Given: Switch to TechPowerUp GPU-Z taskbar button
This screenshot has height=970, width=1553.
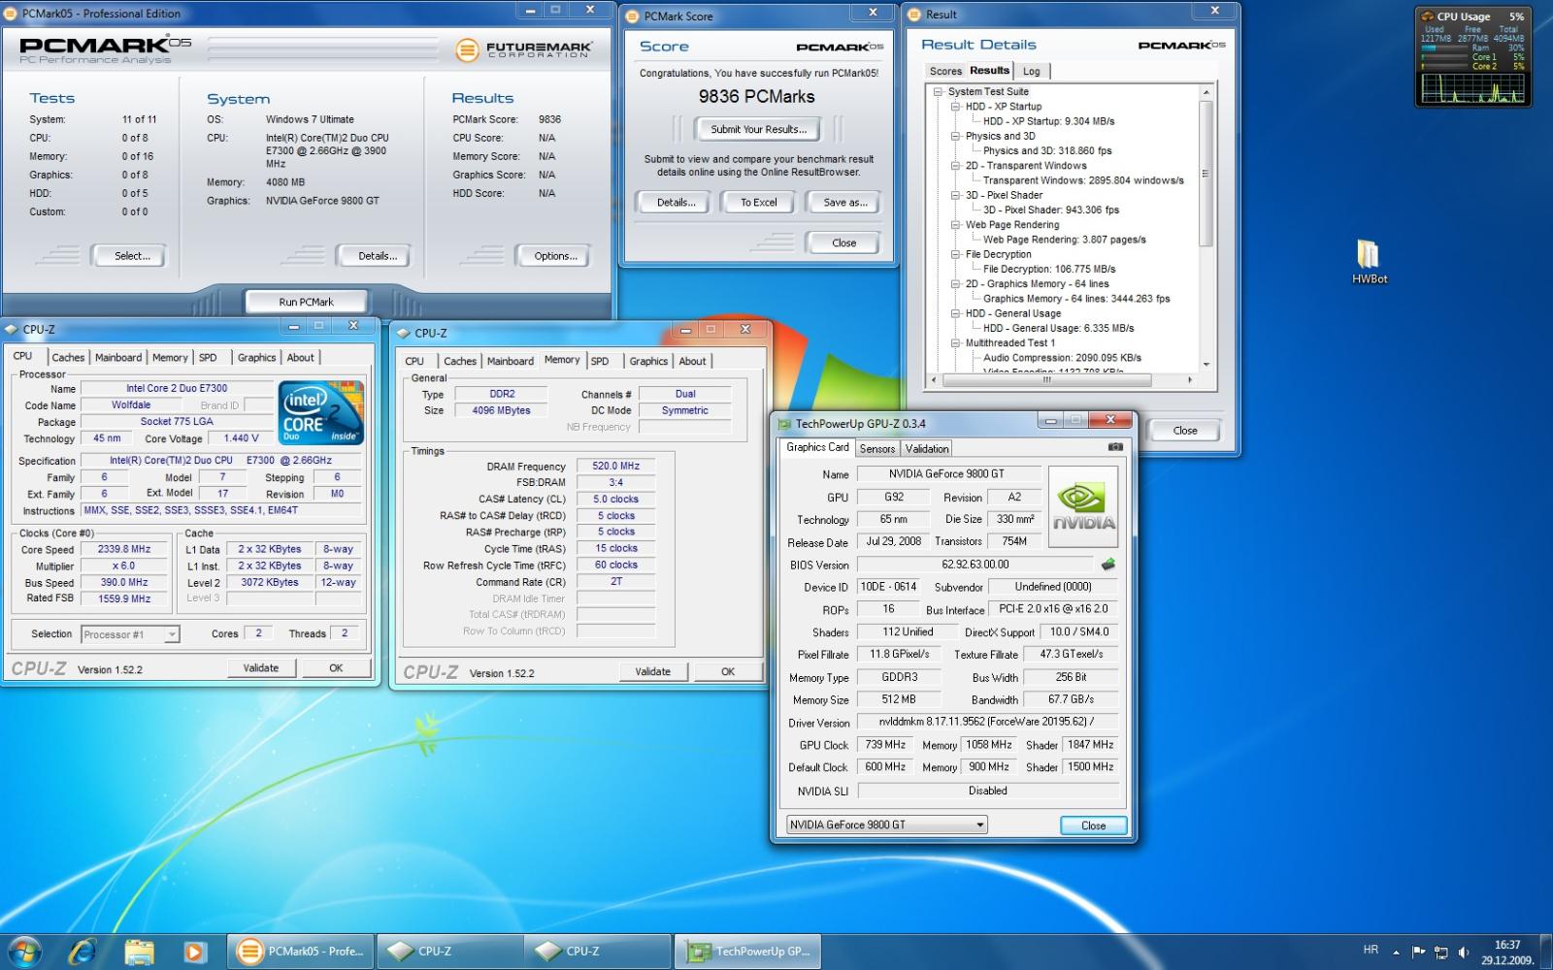Looking at the screenshot, I should 747,952.
